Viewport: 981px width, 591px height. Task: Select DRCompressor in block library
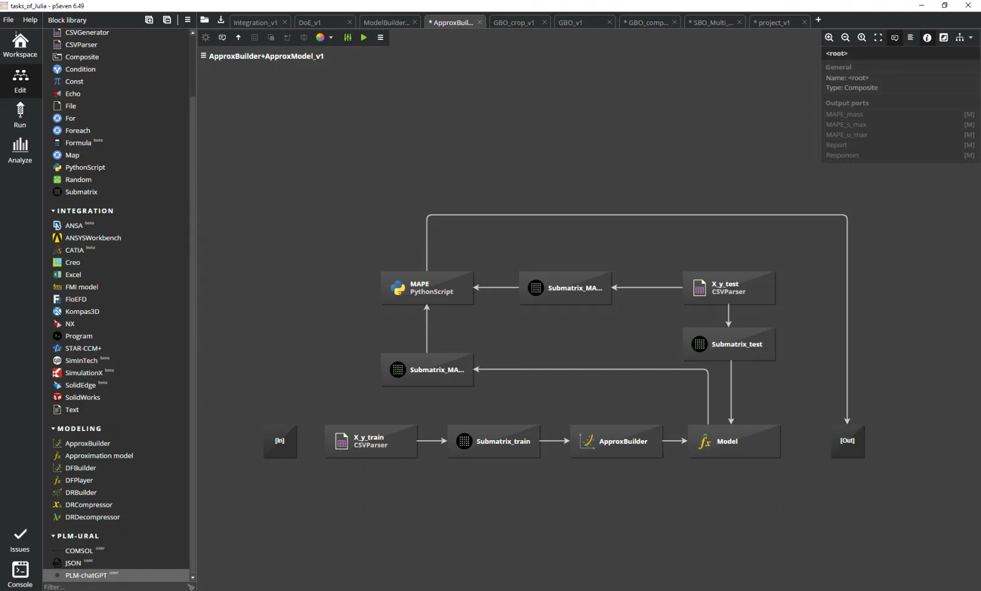pos(89,505)
